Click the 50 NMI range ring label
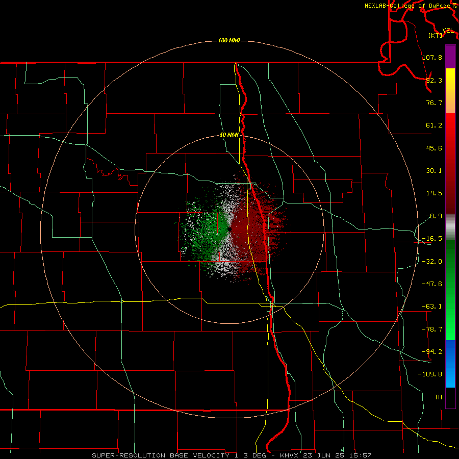 pos(229,135)
